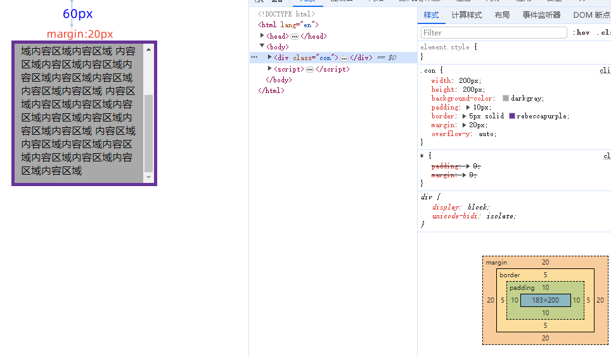Click the styles Filter input field
Viewport: 611px width, 357px height.
pos(494,33)
